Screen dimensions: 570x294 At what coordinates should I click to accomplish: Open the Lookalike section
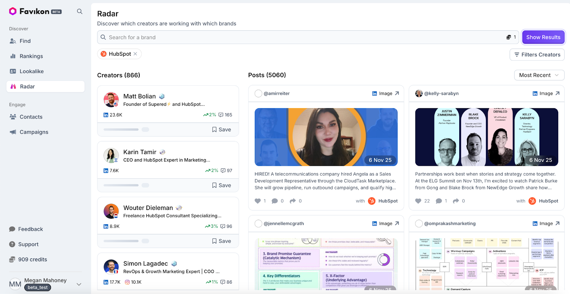(x=31, y=71)
